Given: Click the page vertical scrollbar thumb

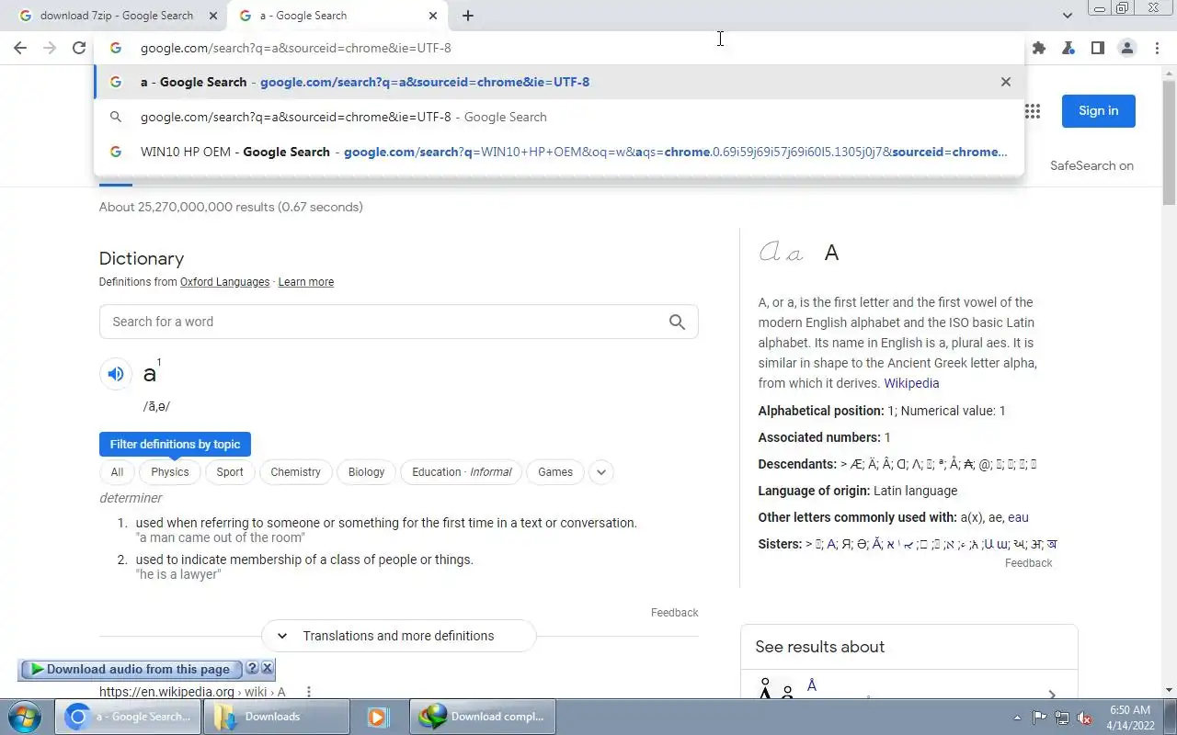Looking at the screenshot, I should (x=1169, y=142).
